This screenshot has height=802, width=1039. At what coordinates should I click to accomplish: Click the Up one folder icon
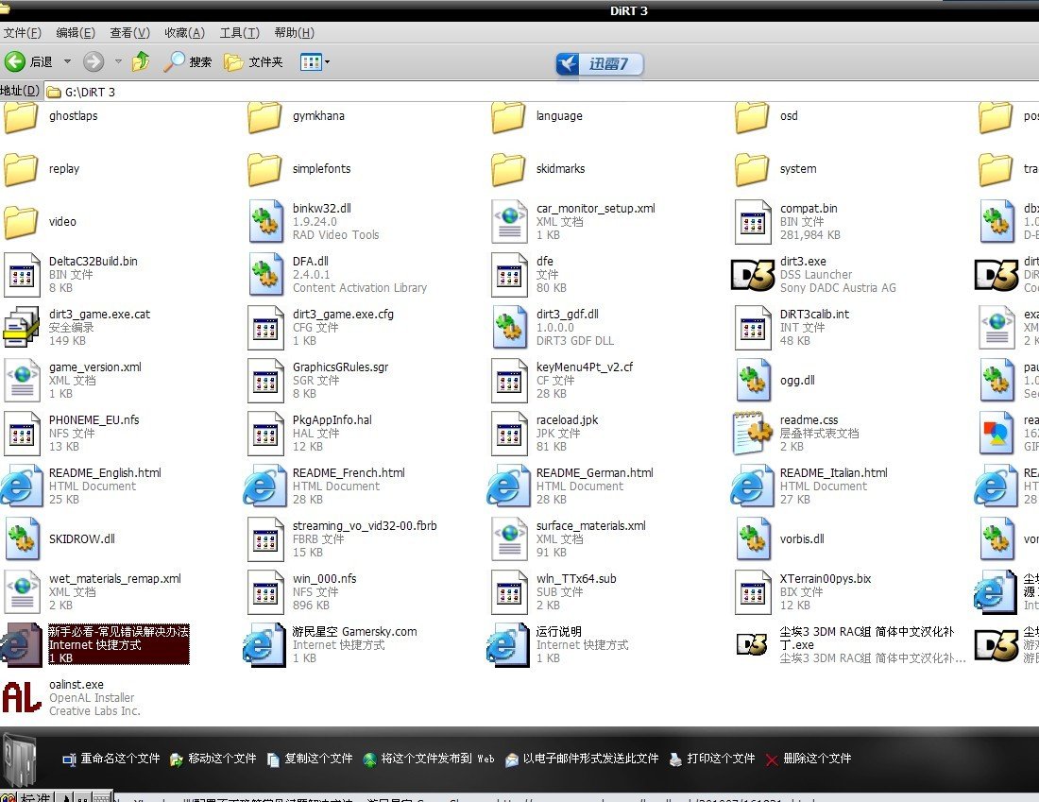(x=141, y=61)
